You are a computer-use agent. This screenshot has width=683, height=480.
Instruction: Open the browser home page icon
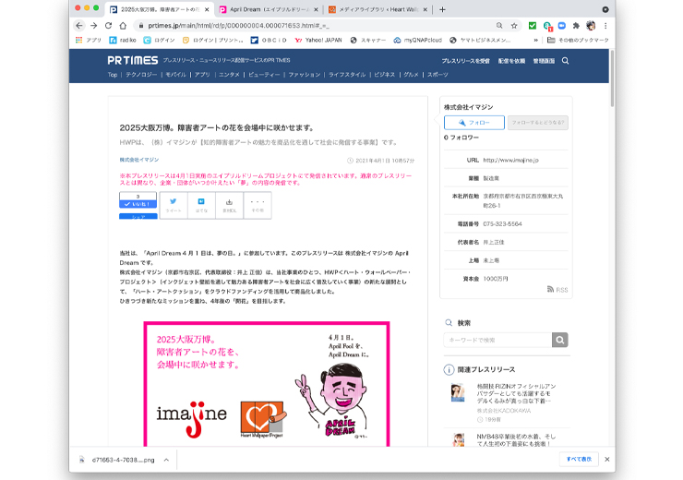point(124,26)
